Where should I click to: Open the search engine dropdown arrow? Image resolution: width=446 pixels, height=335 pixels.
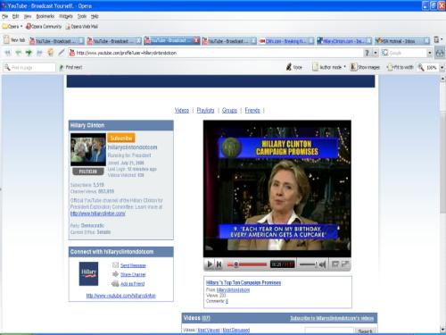(430, 53)
